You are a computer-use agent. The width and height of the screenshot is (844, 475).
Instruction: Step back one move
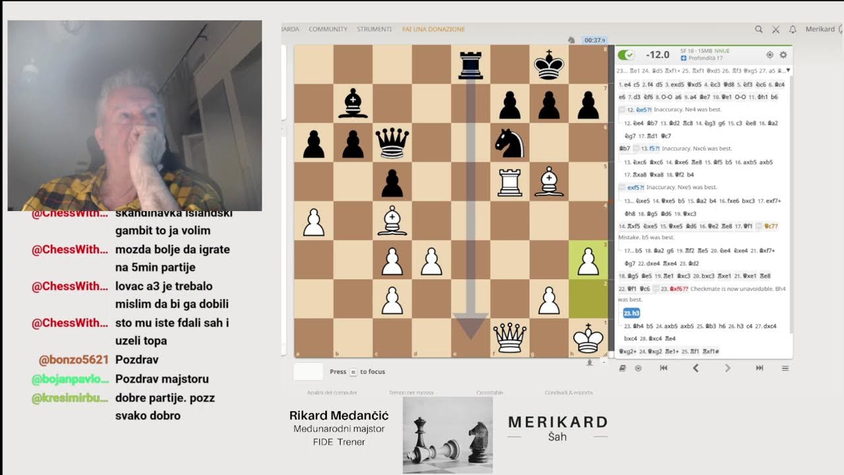click(696, 368)
